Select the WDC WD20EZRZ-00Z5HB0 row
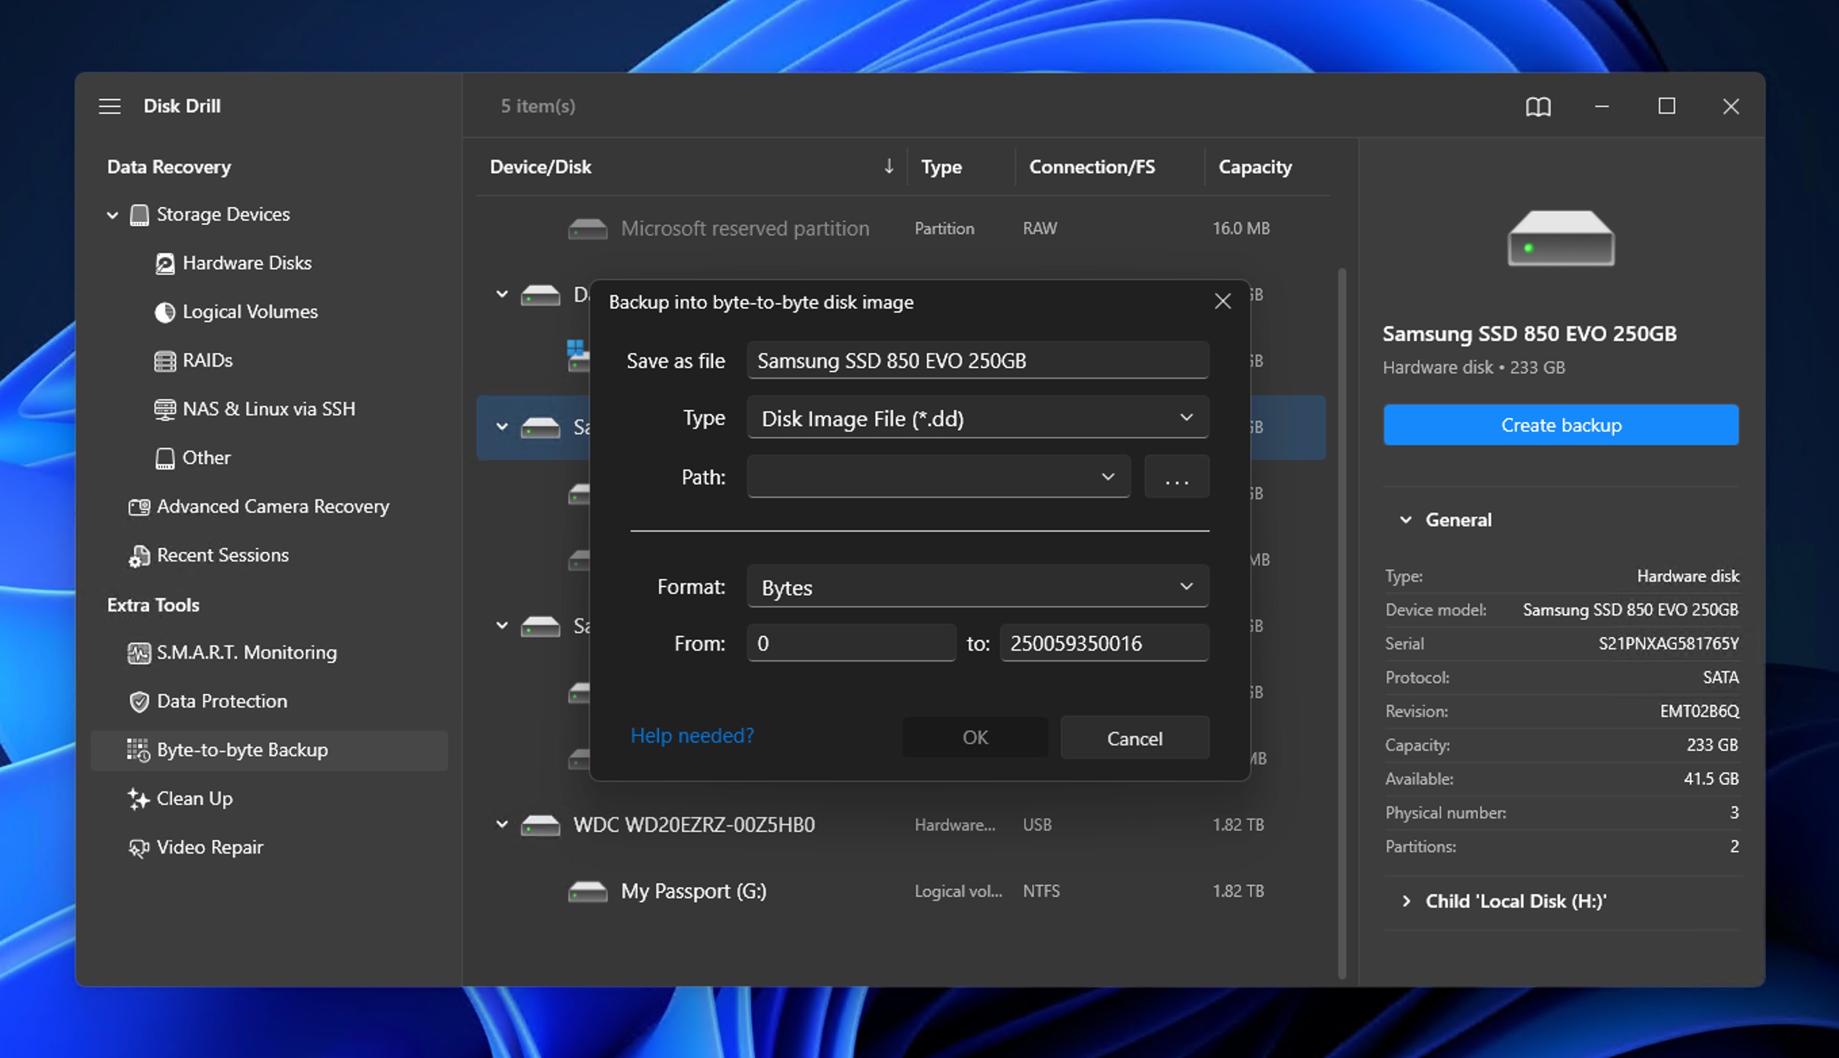 (x=901, y=825)
